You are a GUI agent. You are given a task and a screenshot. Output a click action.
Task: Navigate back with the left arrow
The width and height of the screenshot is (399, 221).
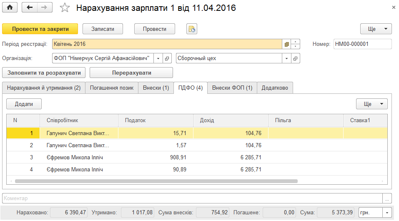click(x=30, y=8)
